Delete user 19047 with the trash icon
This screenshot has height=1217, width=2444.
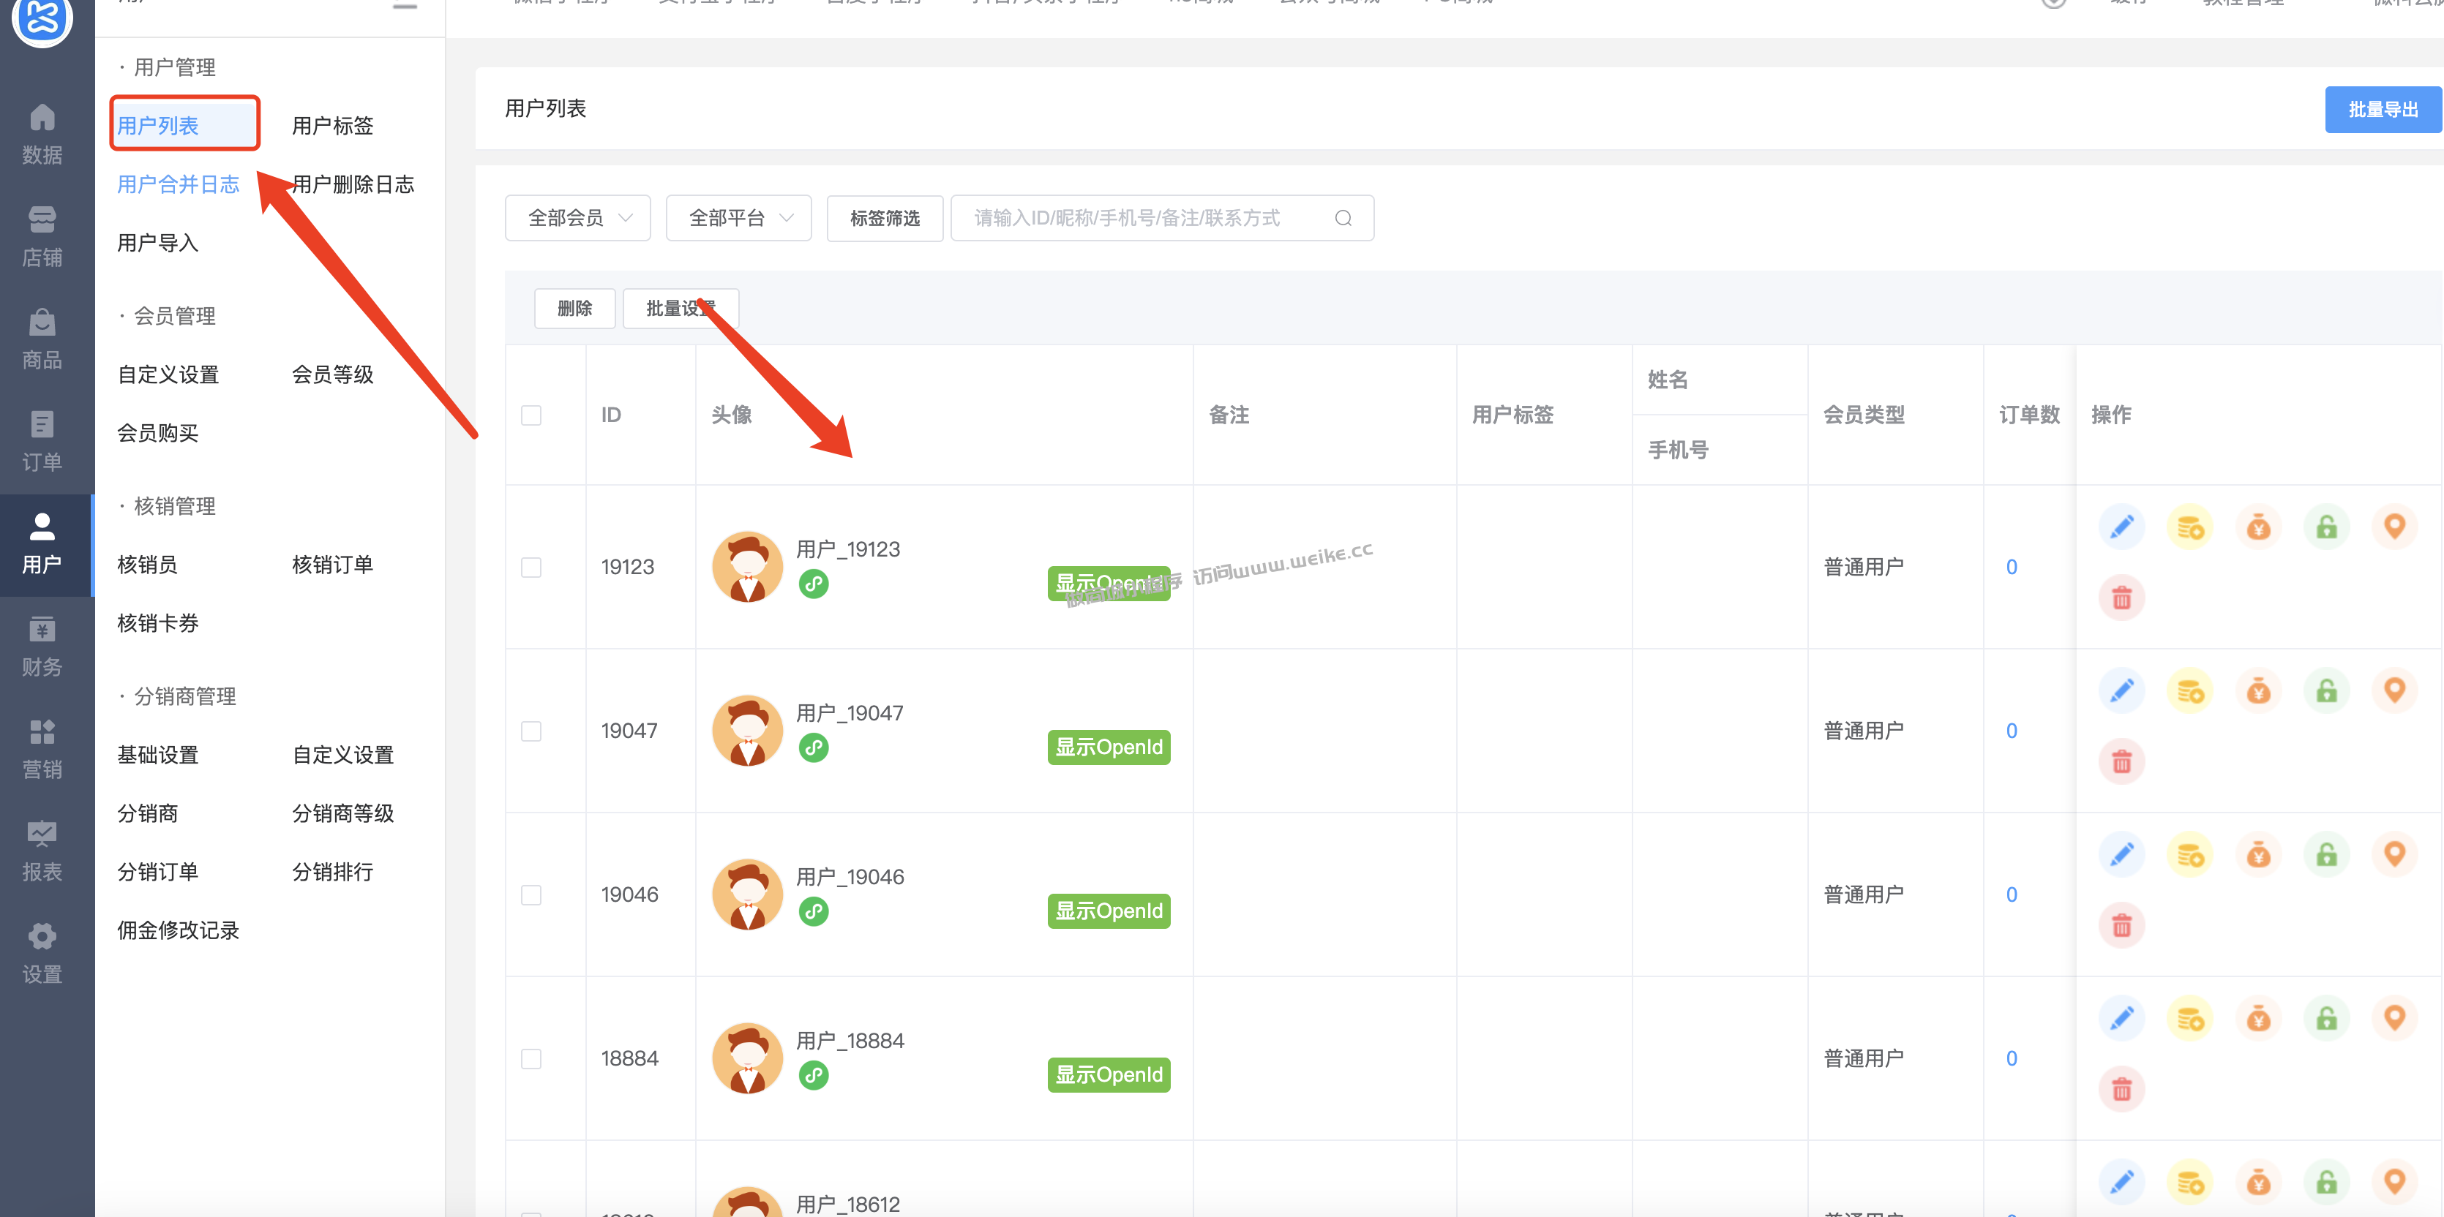(x=2122, y=761)
